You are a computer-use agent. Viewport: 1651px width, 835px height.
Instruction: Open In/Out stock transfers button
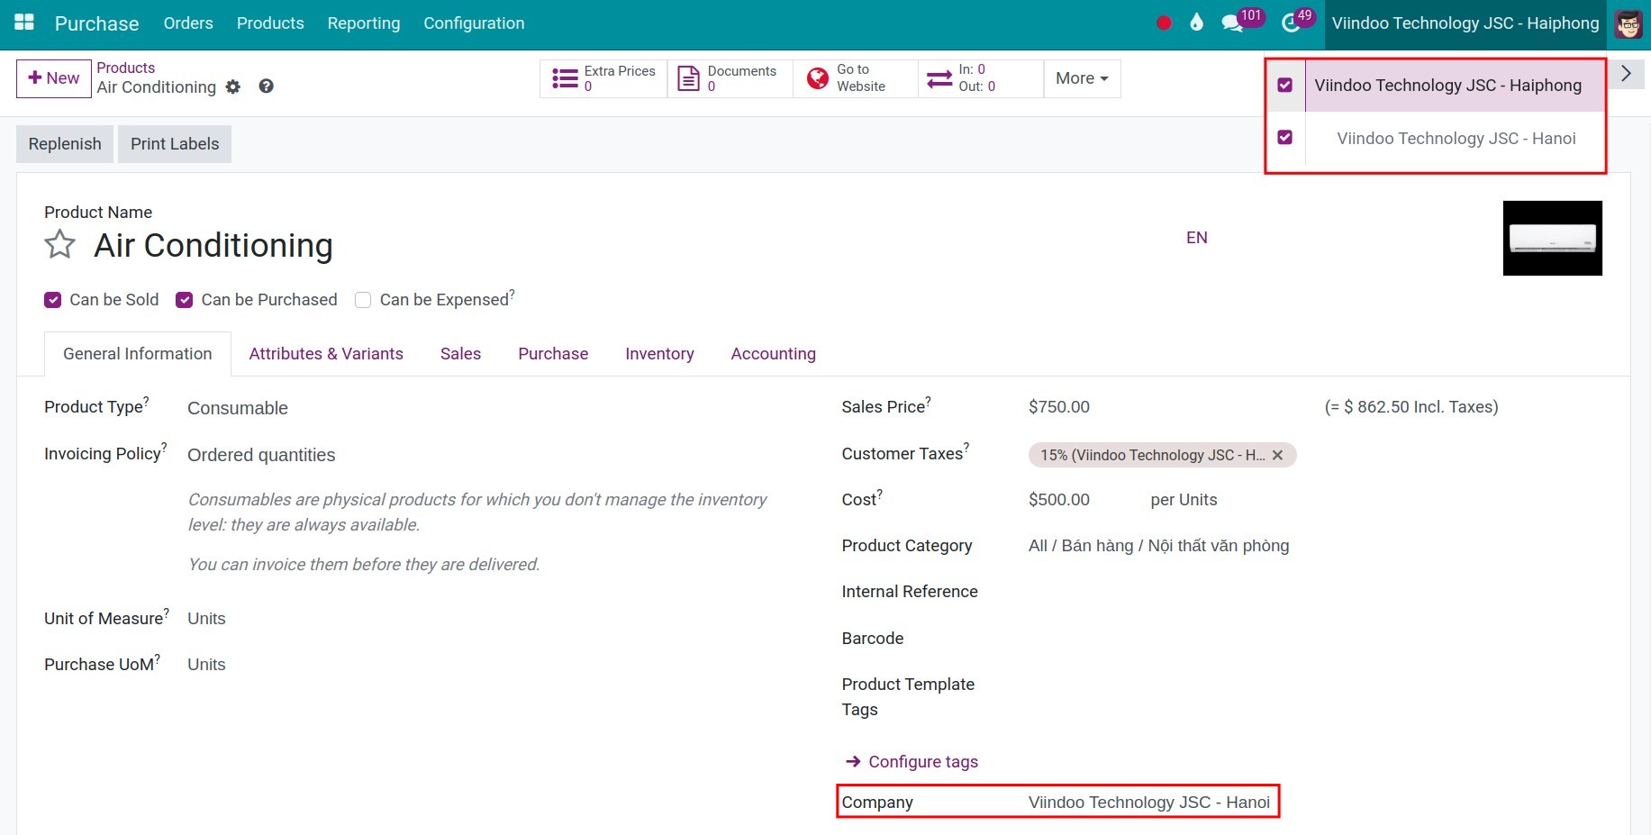981,78
